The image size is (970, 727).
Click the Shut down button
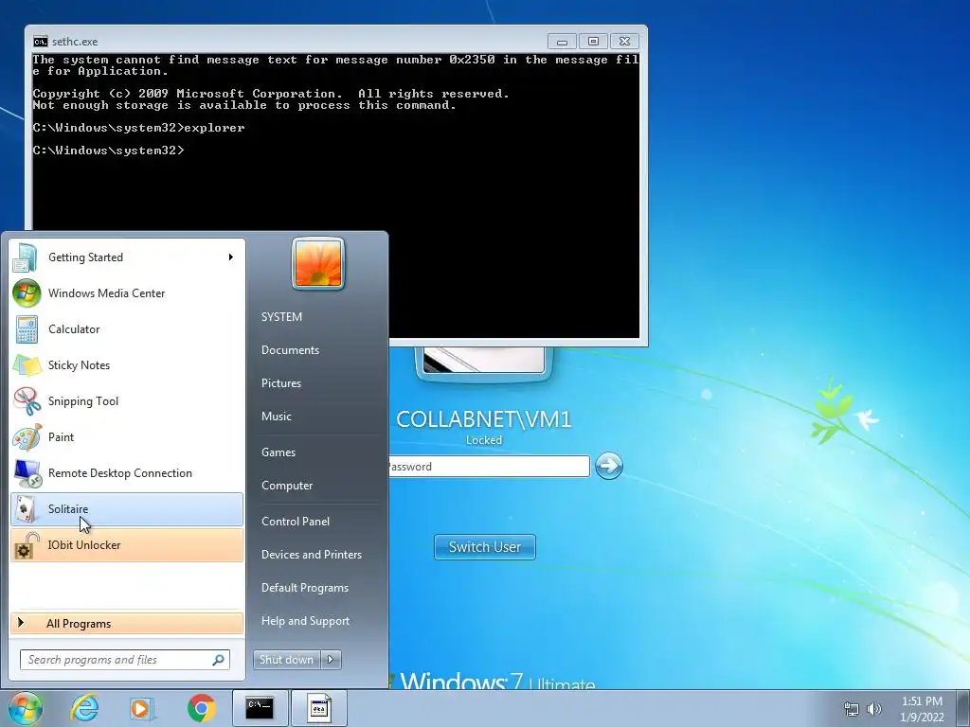point(287,660)
